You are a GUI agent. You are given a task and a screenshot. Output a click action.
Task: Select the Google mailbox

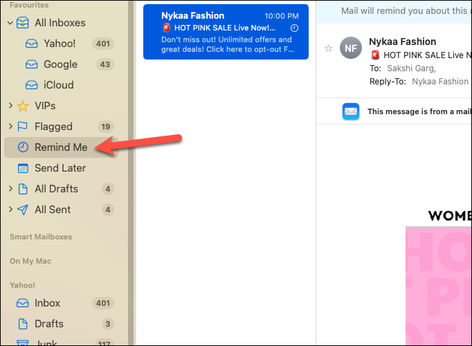pos(62,64)
